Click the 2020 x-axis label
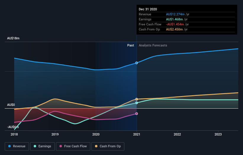This screenshot has height=155, width=243. point(96,134)
